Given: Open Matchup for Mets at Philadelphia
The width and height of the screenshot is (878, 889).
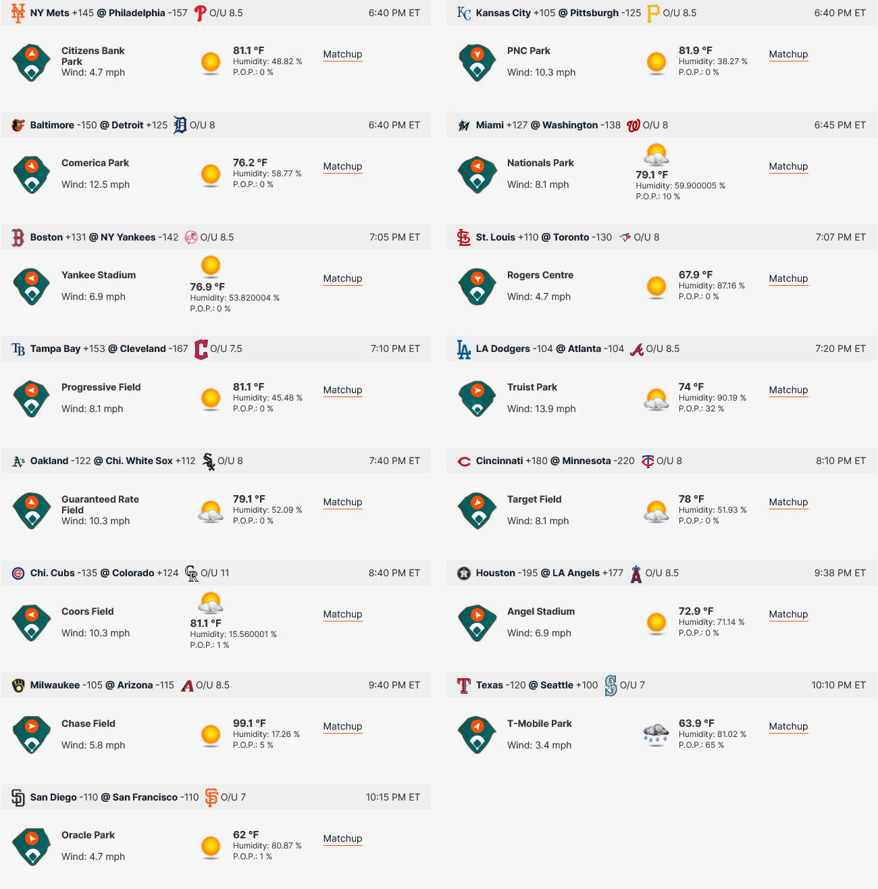Looking at the screenshot, I should 342,54.
